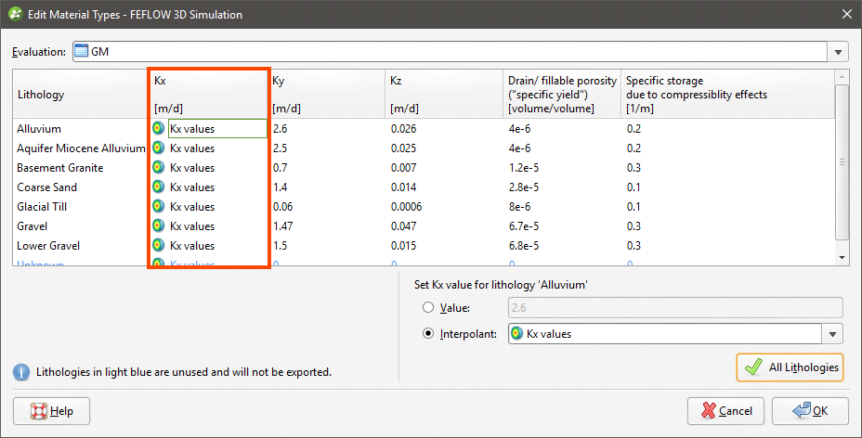862x438 pixels.
Task: Click the Leapfrog app icon in title bar
Action: 15,14
